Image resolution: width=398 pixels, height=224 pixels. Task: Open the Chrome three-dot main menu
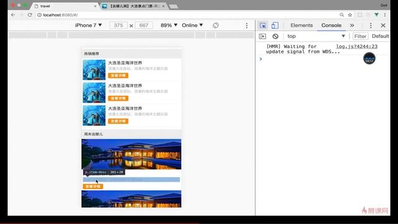click(385, 15)
